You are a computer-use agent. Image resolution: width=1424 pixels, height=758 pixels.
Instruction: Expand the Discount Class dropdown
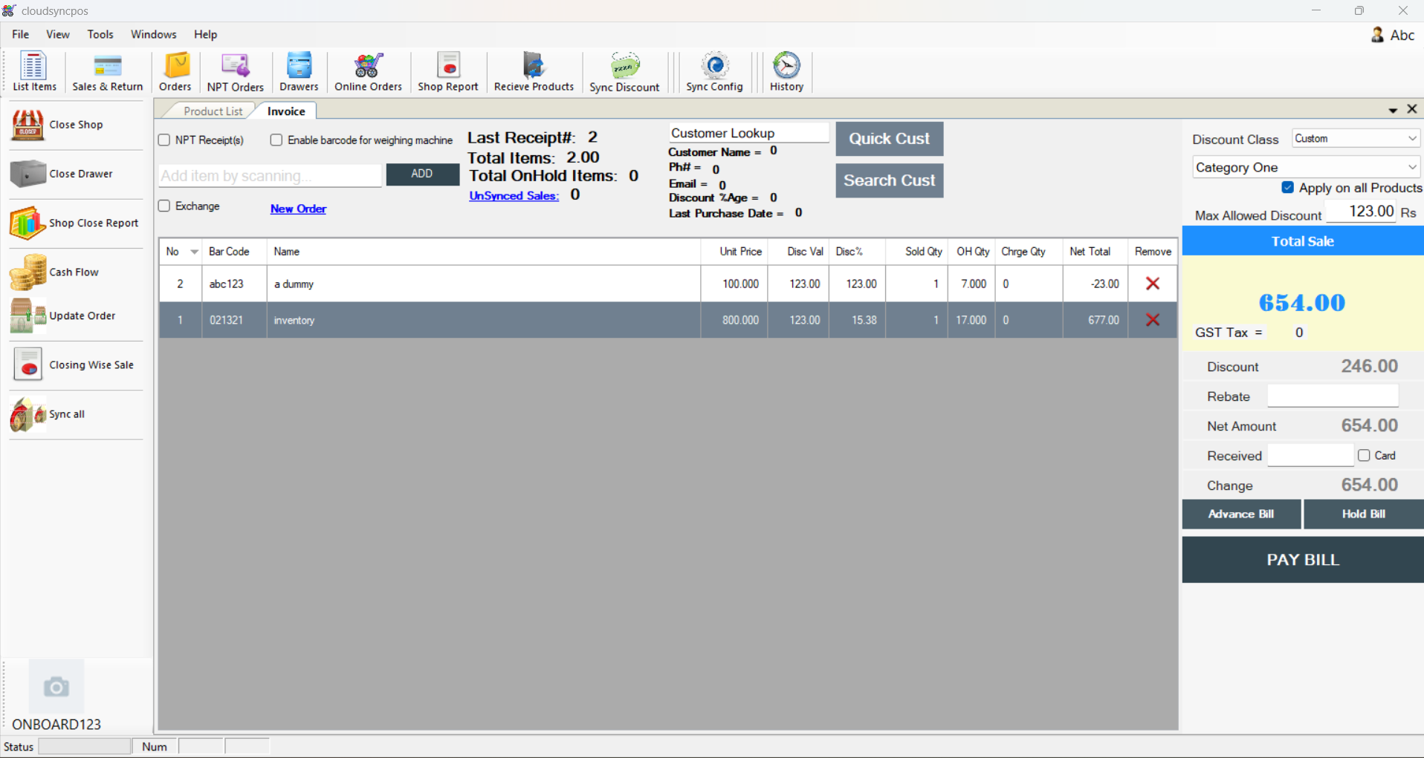coord(1411,139)
